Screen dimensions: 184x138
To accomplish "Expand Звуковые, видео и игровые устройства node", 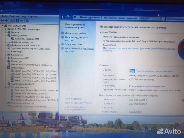I will pyautogui.click(x=6, y=48).
